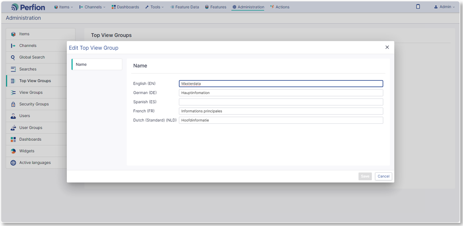Click the German (DE) name field
Viewport: 463px width, 226px height.
pos(281,93)
